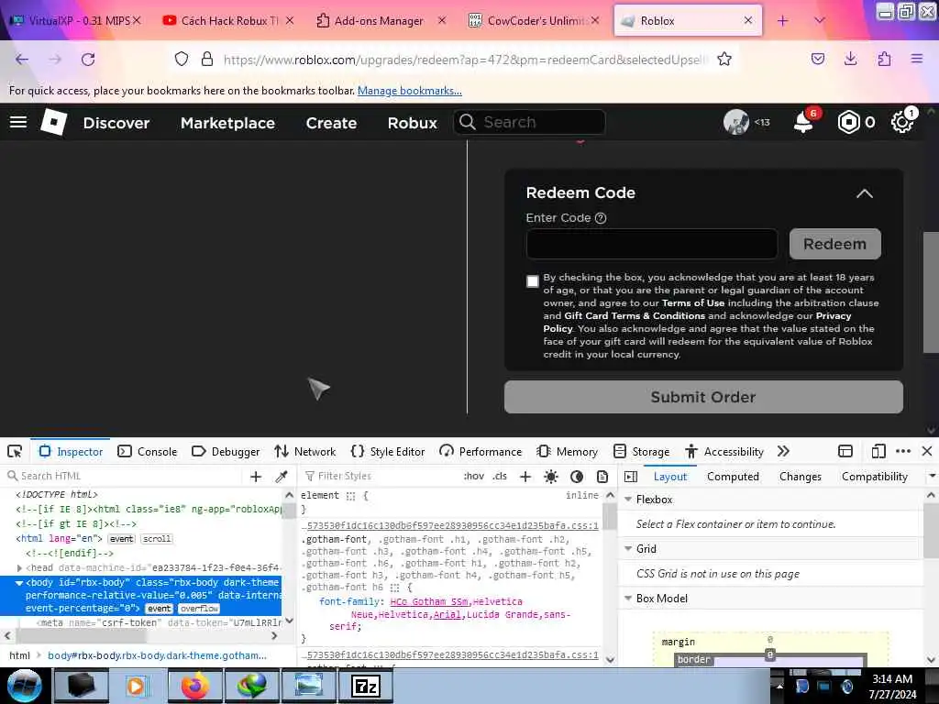Image resolution: width=939 pixels, height=704 pixels.
Task: Go back with the browser back arrow
Action: tap(22, 60)
